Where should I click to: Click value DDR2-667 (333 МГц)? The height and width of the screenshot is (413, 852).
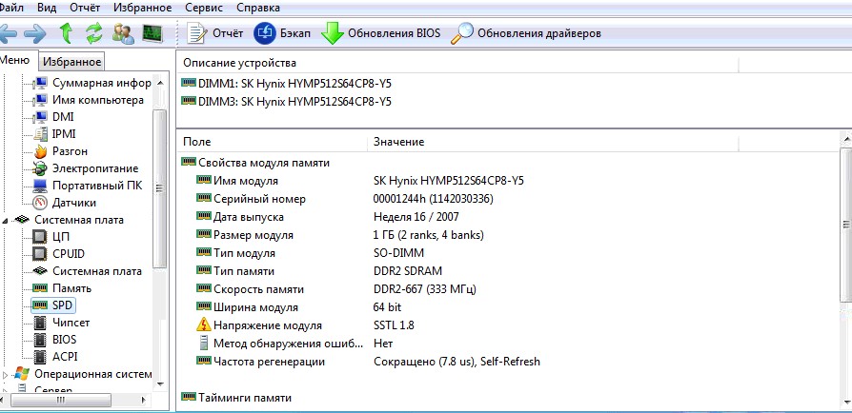click(425, 289)
